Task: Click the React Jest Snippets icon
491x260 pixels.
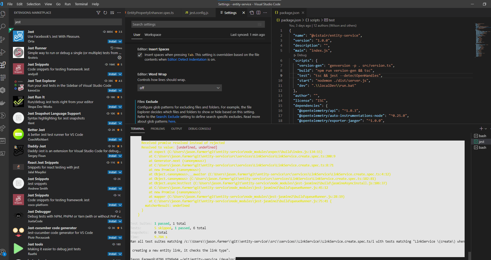Action: pos(18,167)
